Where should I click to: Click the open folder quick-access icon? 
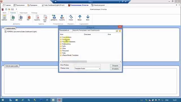click(9, 9)
